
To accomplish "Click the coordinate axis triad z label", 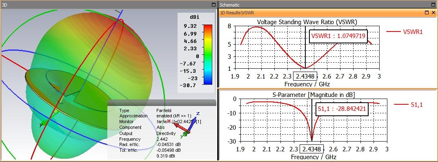I will coord(198,113).
